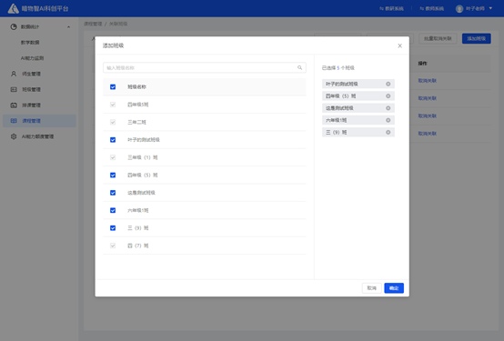Click the 叶子的测试班级 row text in list

pos(144,140)
